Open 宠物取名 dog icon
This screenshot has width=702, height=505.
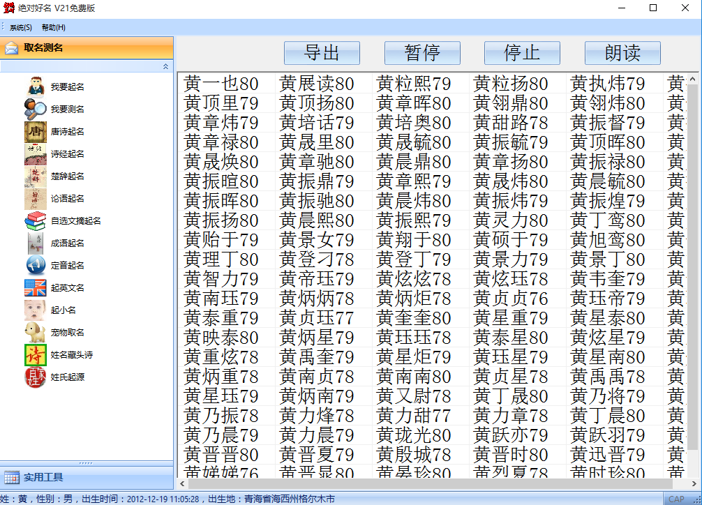[35, 332]
